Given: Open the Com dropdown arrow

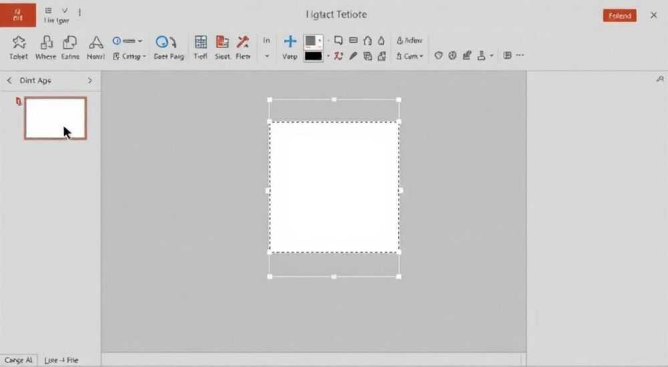Looking at the screenshot, I should (x=421, y=56).
